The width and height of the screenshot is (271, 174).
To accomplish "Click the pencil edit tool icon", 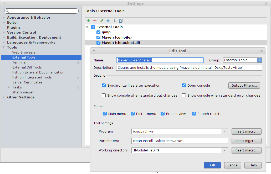I will pyautogui.click(x=101, y=21).
